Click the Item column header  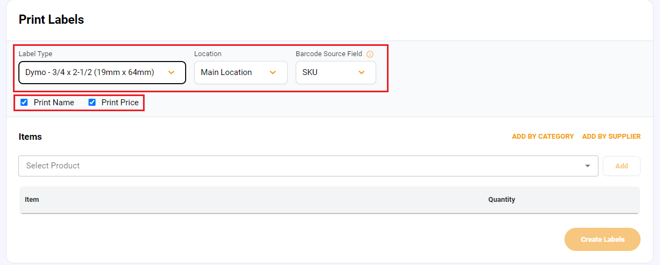32,200
